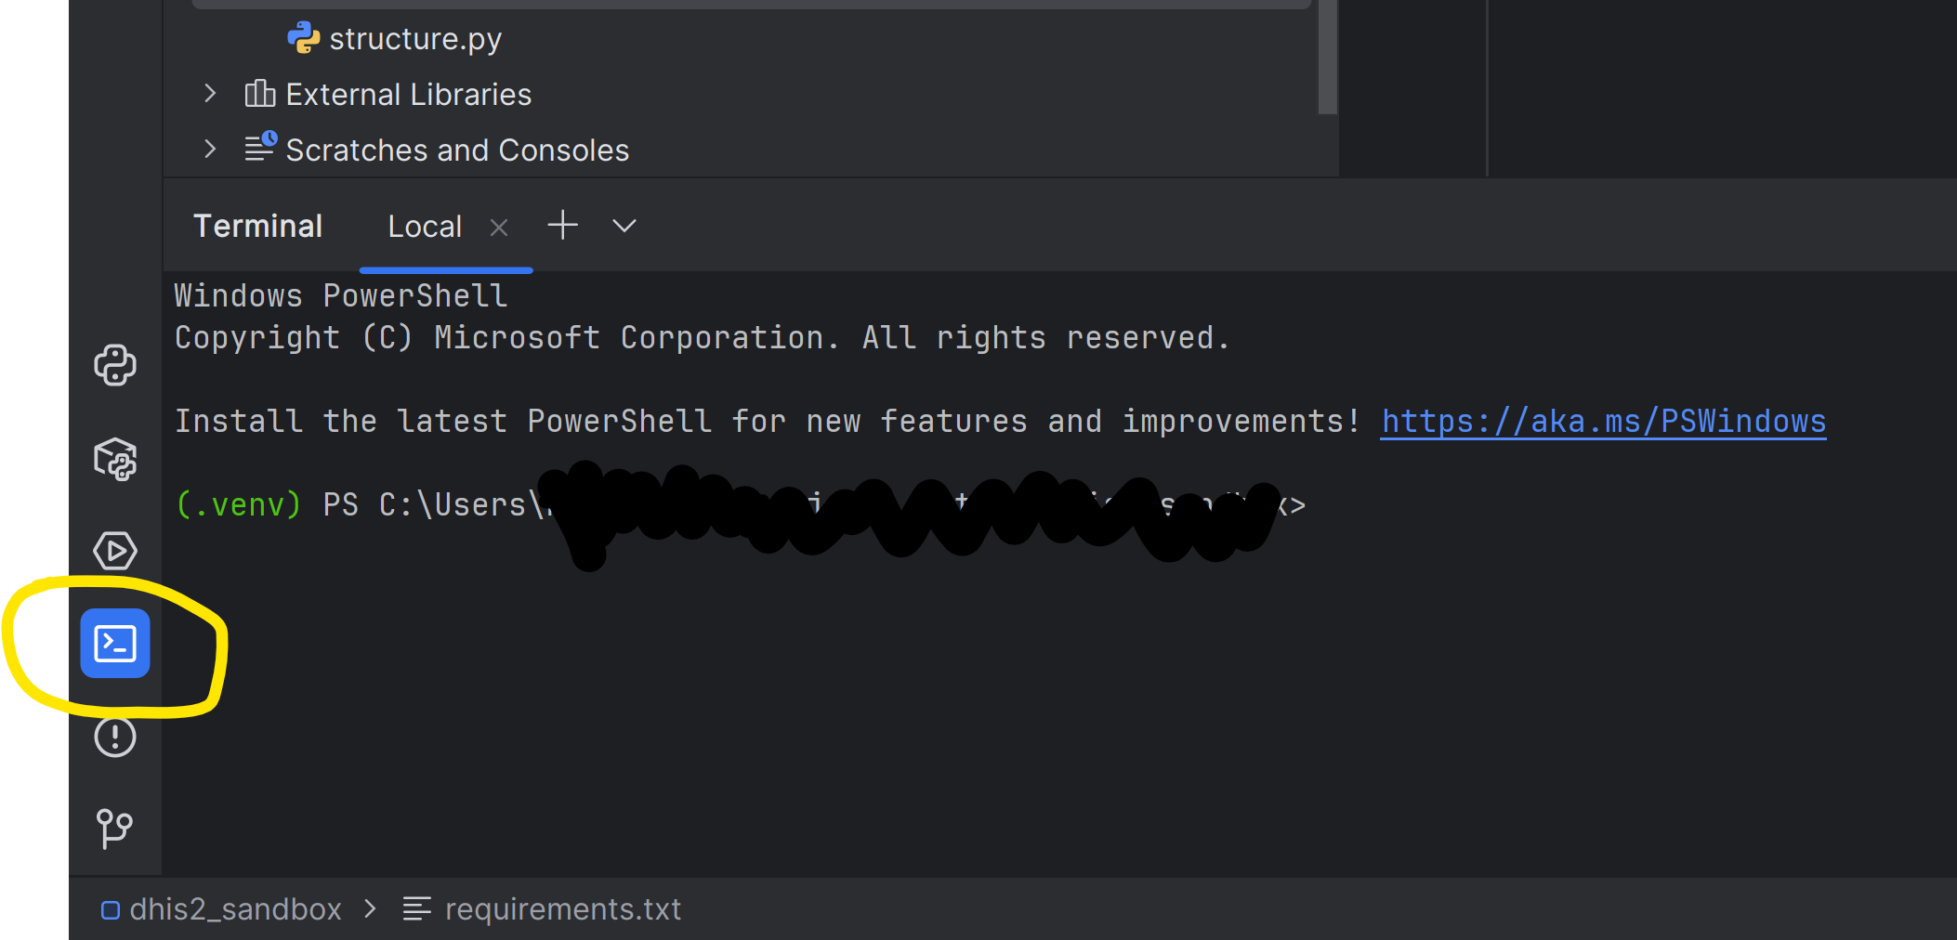Close the Local terminal tab
1957x940 pixels.
point(499,227)
